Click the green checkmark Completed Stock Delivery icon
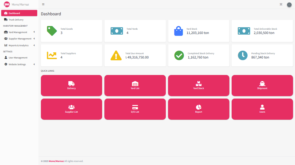 (179, 55)
